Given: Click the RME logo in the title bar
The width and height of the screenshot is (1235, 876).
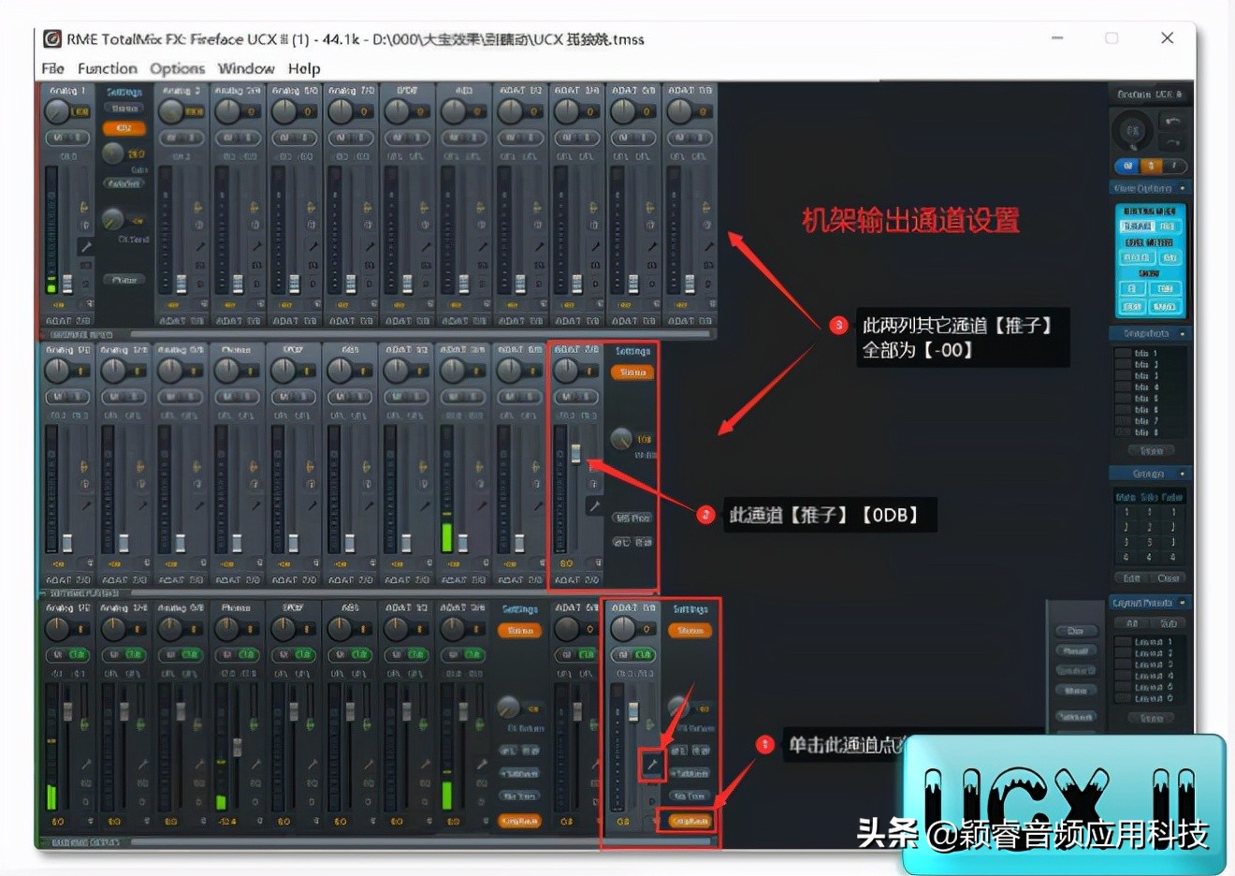Looking at the screenshot, I should tap(51, 39).
